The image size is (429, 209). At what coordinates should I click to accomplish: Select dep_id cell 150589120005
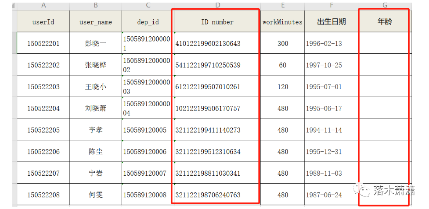tap(148, 130)
